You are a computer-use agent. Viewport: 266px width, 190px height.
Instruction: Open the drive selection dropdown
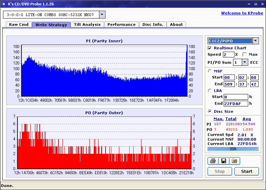(102, 15)
